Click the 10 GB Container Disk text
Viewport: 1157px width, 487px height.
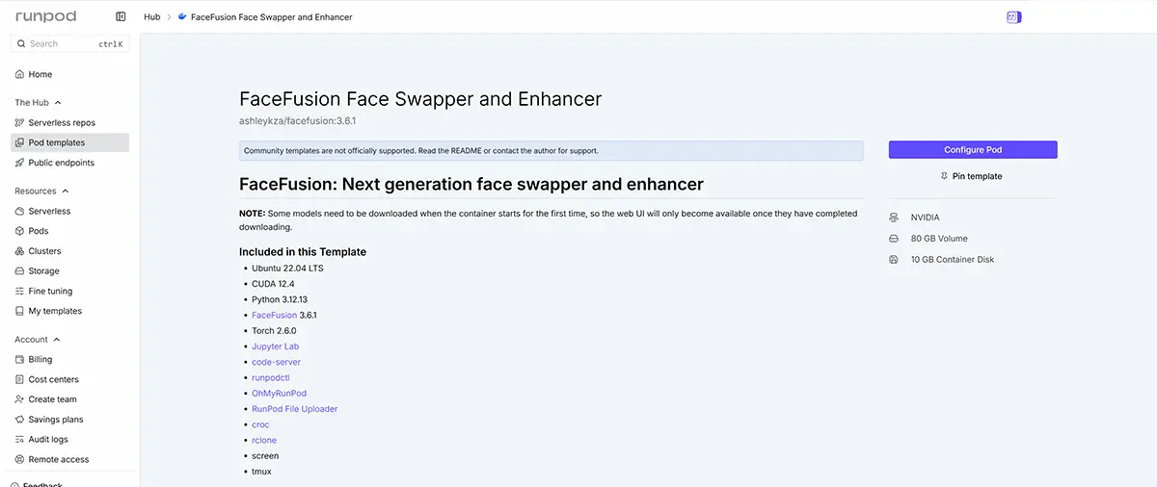(x=953, y=260)
